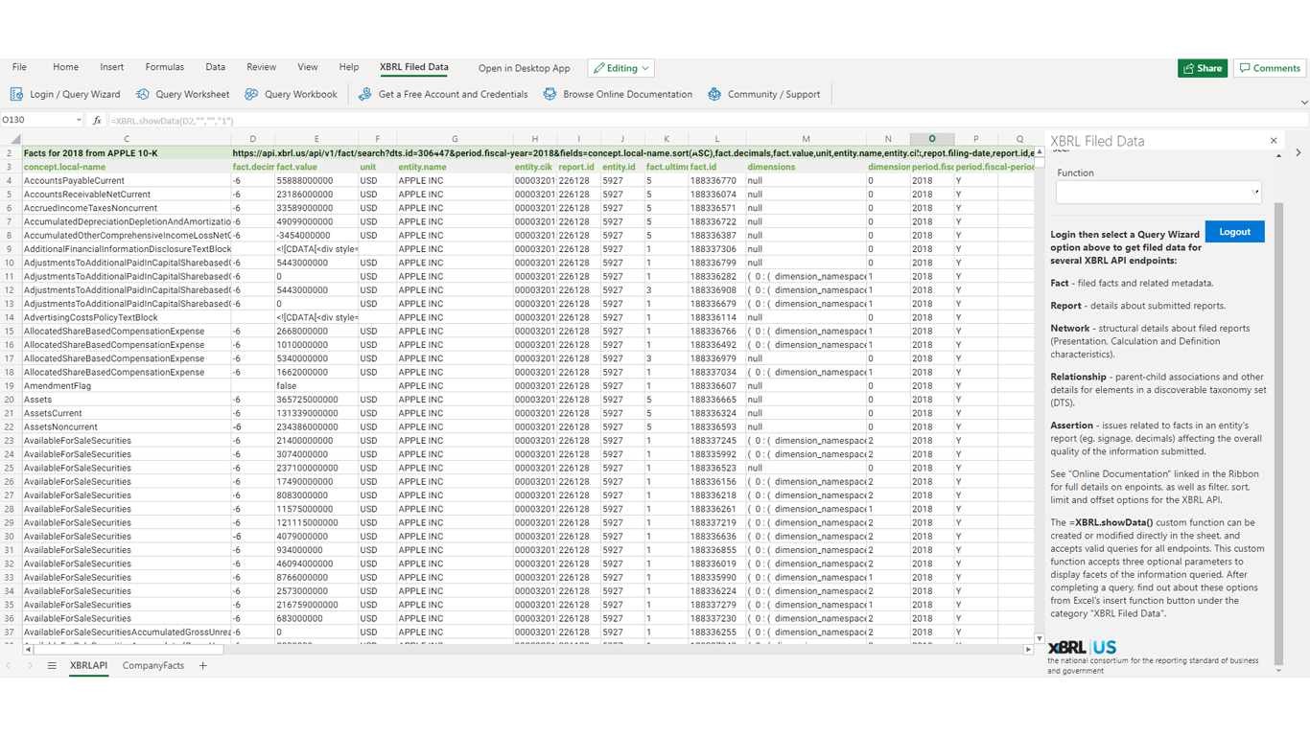Run the Query Workbook command

[291, 94]
